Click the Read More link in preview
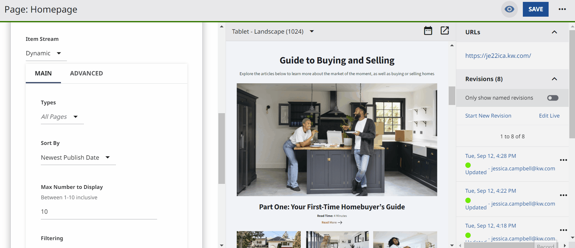The image size is (575, 248). 332,223
